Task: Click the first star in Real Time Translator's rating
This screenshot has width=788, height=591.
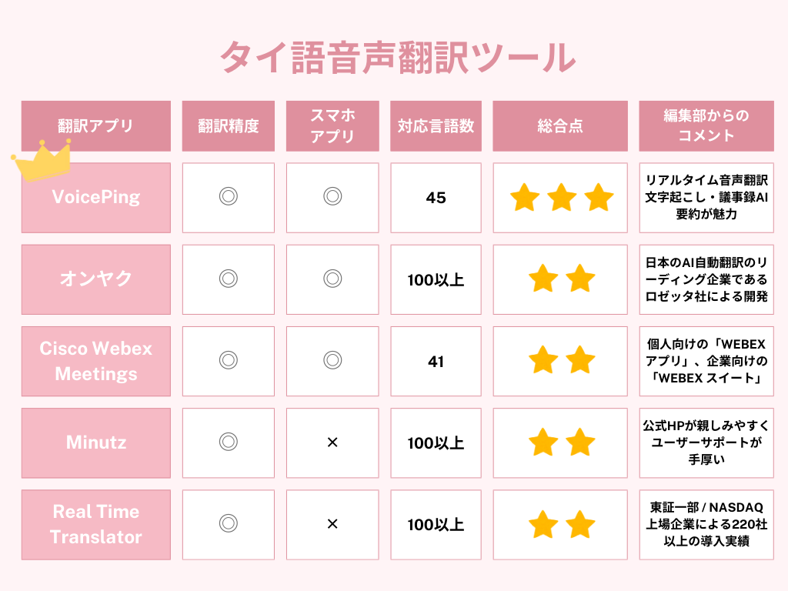Action: tap(543, 524)
